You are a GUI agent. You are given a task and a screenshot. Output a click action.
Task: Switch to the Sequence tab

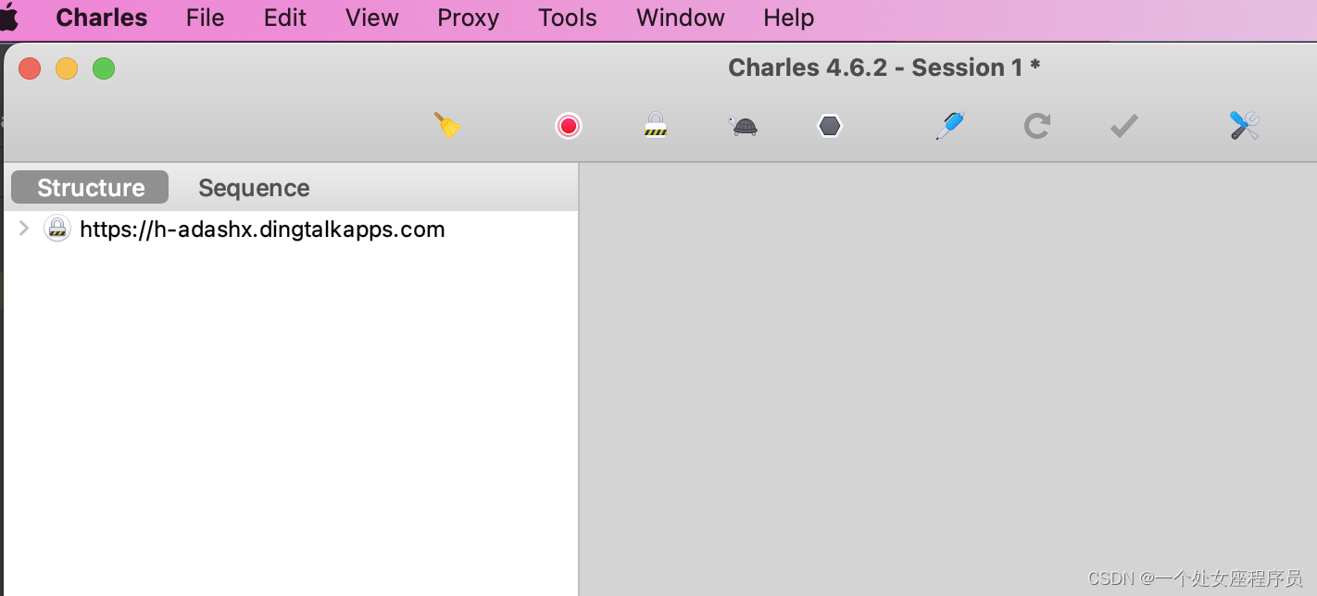254,188
